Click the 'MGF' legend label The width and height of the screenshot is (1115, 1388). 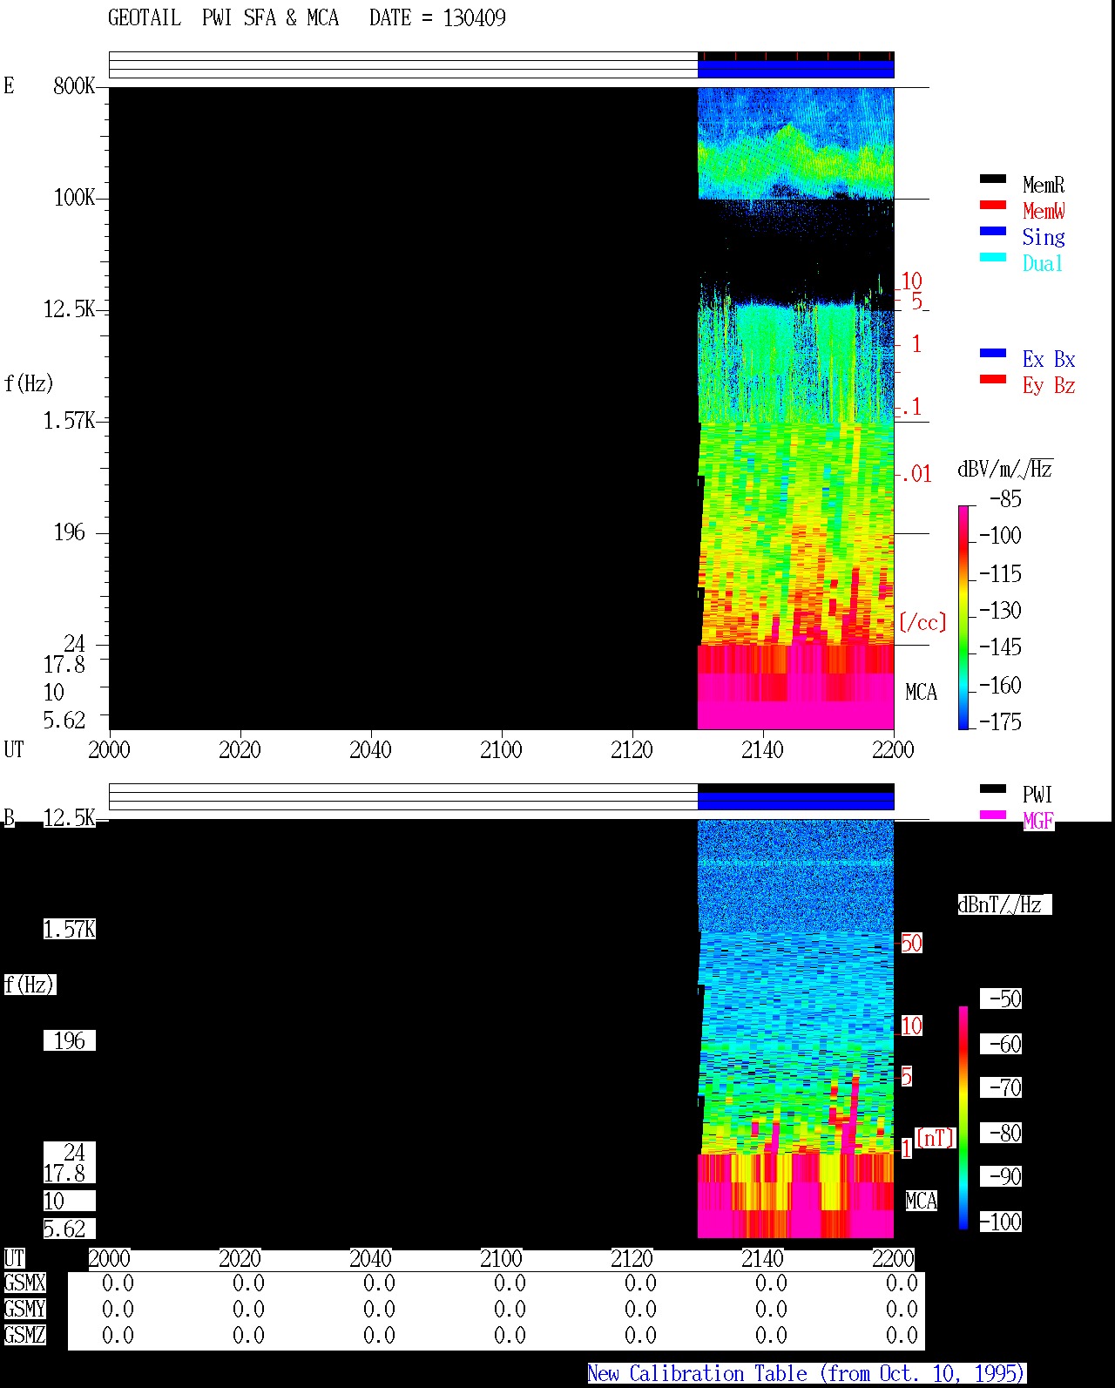pyautogui.click(x=1038, y=820)
